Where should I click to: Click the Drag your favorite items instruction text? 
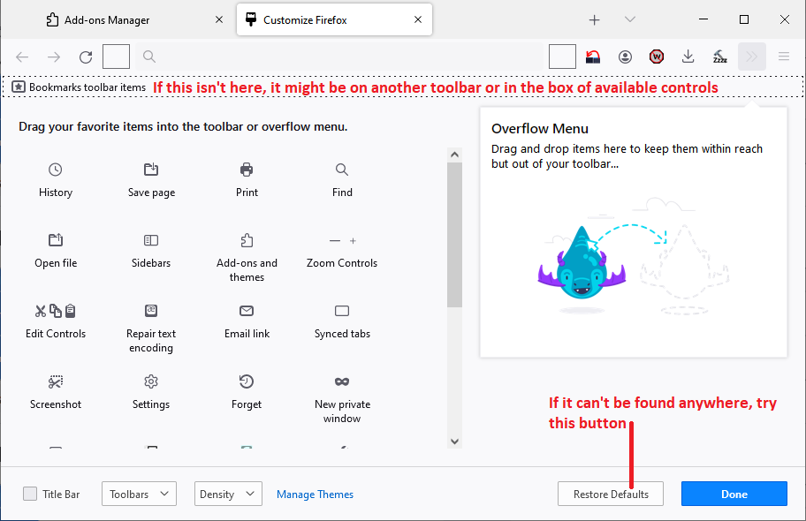click(183, 126)
